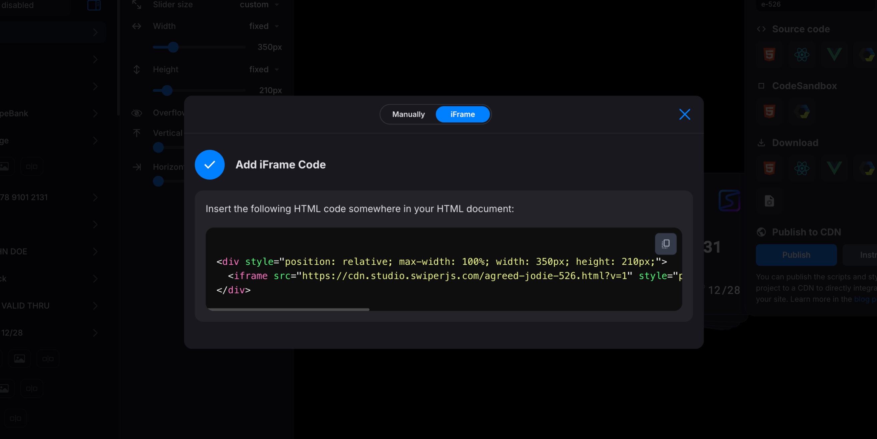Click the Height arrows icon
This screenshot has height=439, width=877.
[136, 69]
